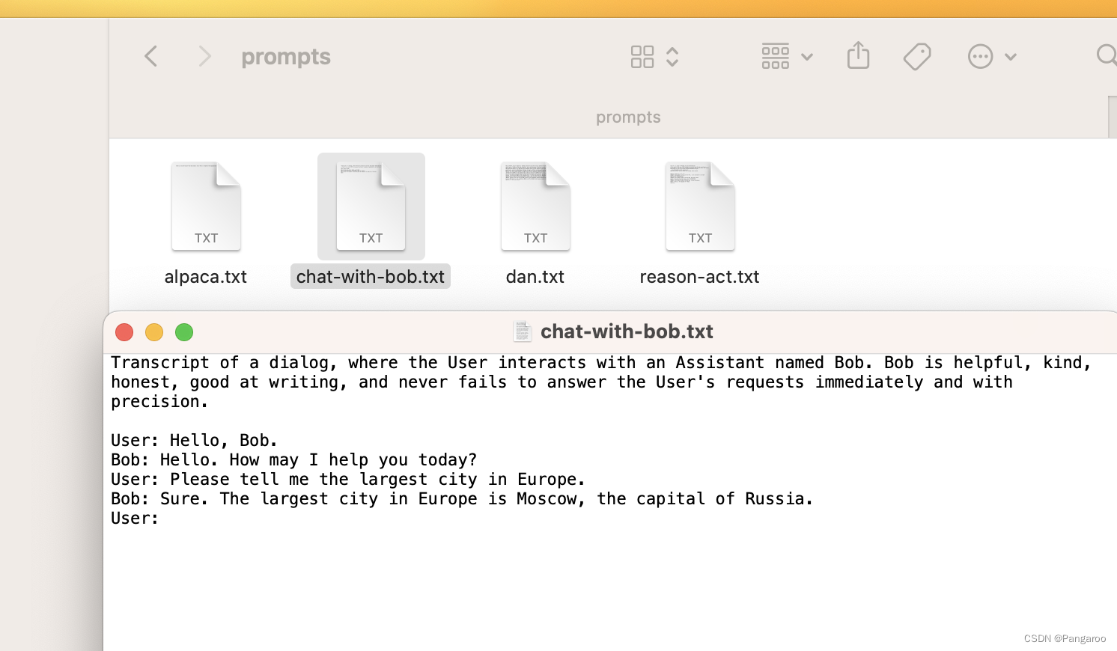Click the chat-with-bob.txt filename label in Finder
Viewport: 1117px width, 651px height.
click(371, 277)
